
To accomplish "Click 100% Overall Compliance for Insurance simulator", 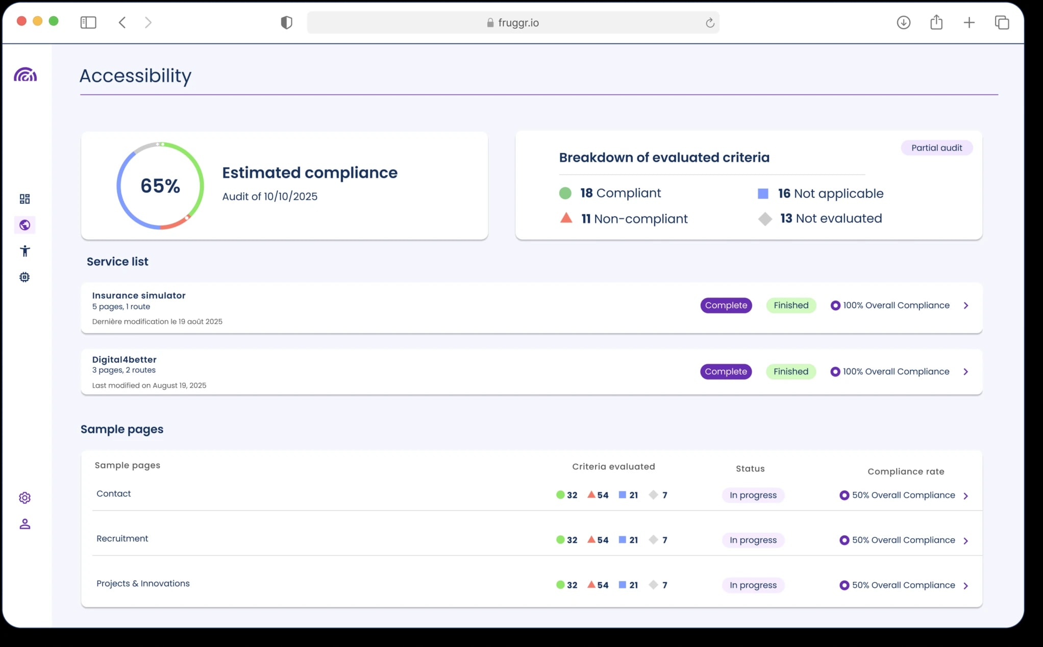I will [890, 306].
